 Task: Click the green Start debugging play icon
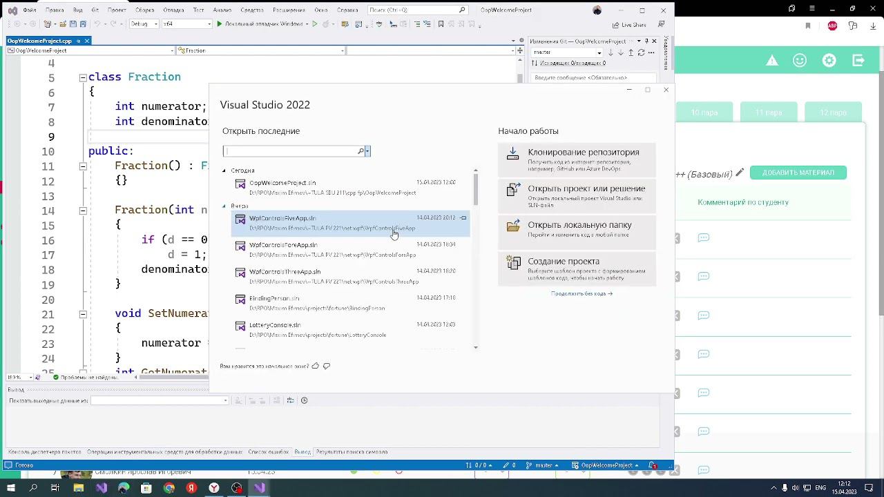click(219, 23)
